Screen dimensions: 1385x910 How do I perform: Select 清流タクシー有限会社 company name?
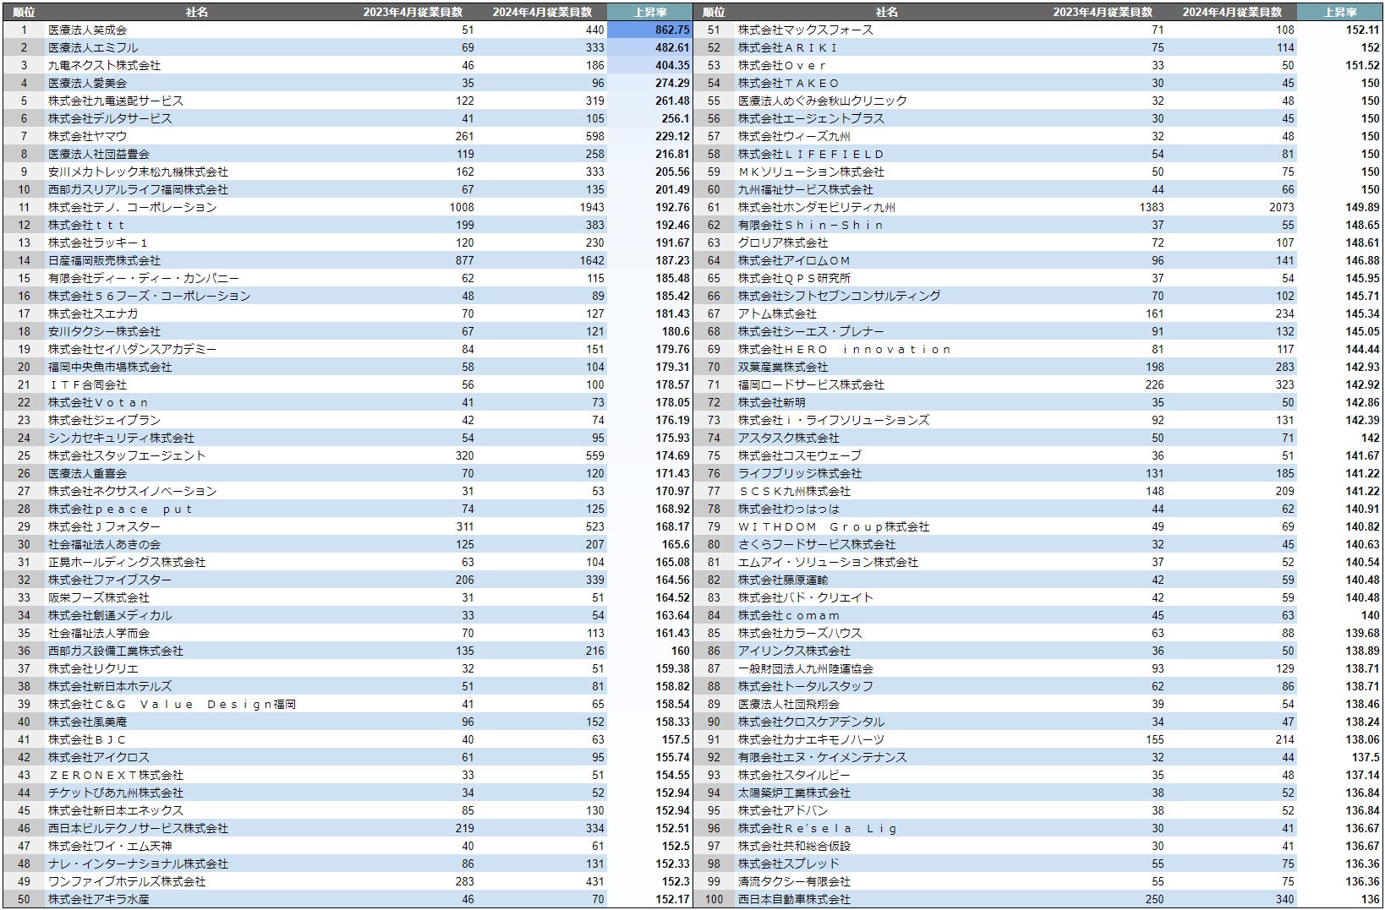[794, 881]
